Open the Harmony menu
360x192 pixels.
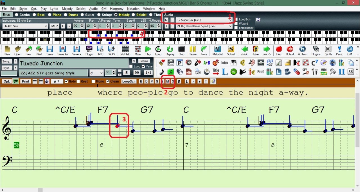117,9
